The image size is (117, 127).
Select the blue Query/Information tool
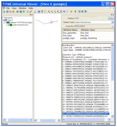point(39,12)
